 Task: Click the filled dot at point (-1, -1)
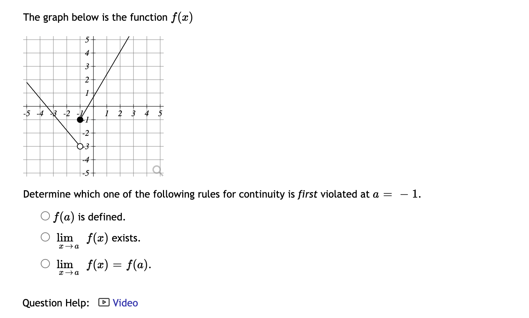point(80,120)
